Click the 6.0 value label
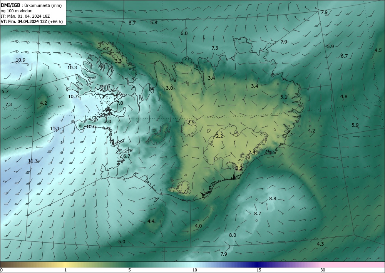Image resolution: width=385 pixels, height=273 pixels. click(x=184, y=33)
